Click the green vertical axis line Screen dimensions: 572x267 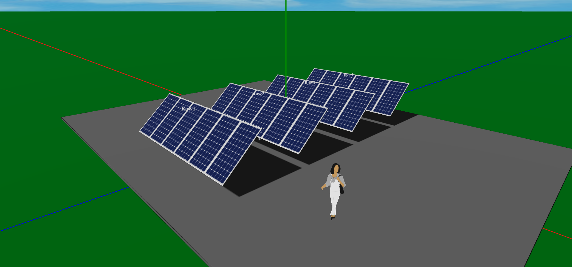pyautogui.click(x=286, y=45)
